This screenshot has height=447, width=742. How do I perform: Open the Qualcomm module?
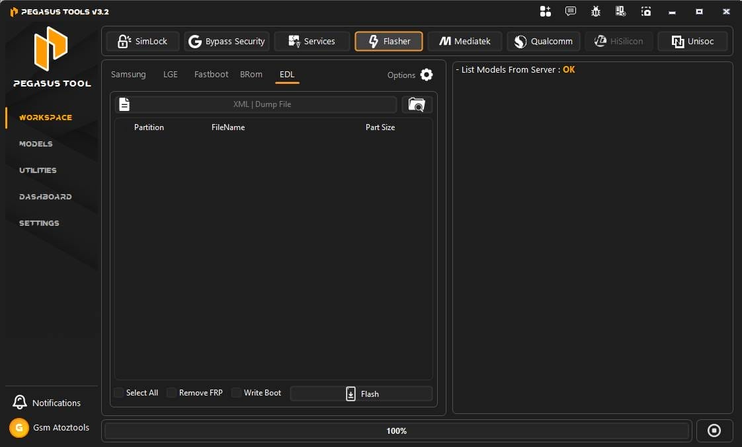tap(543, 41)
